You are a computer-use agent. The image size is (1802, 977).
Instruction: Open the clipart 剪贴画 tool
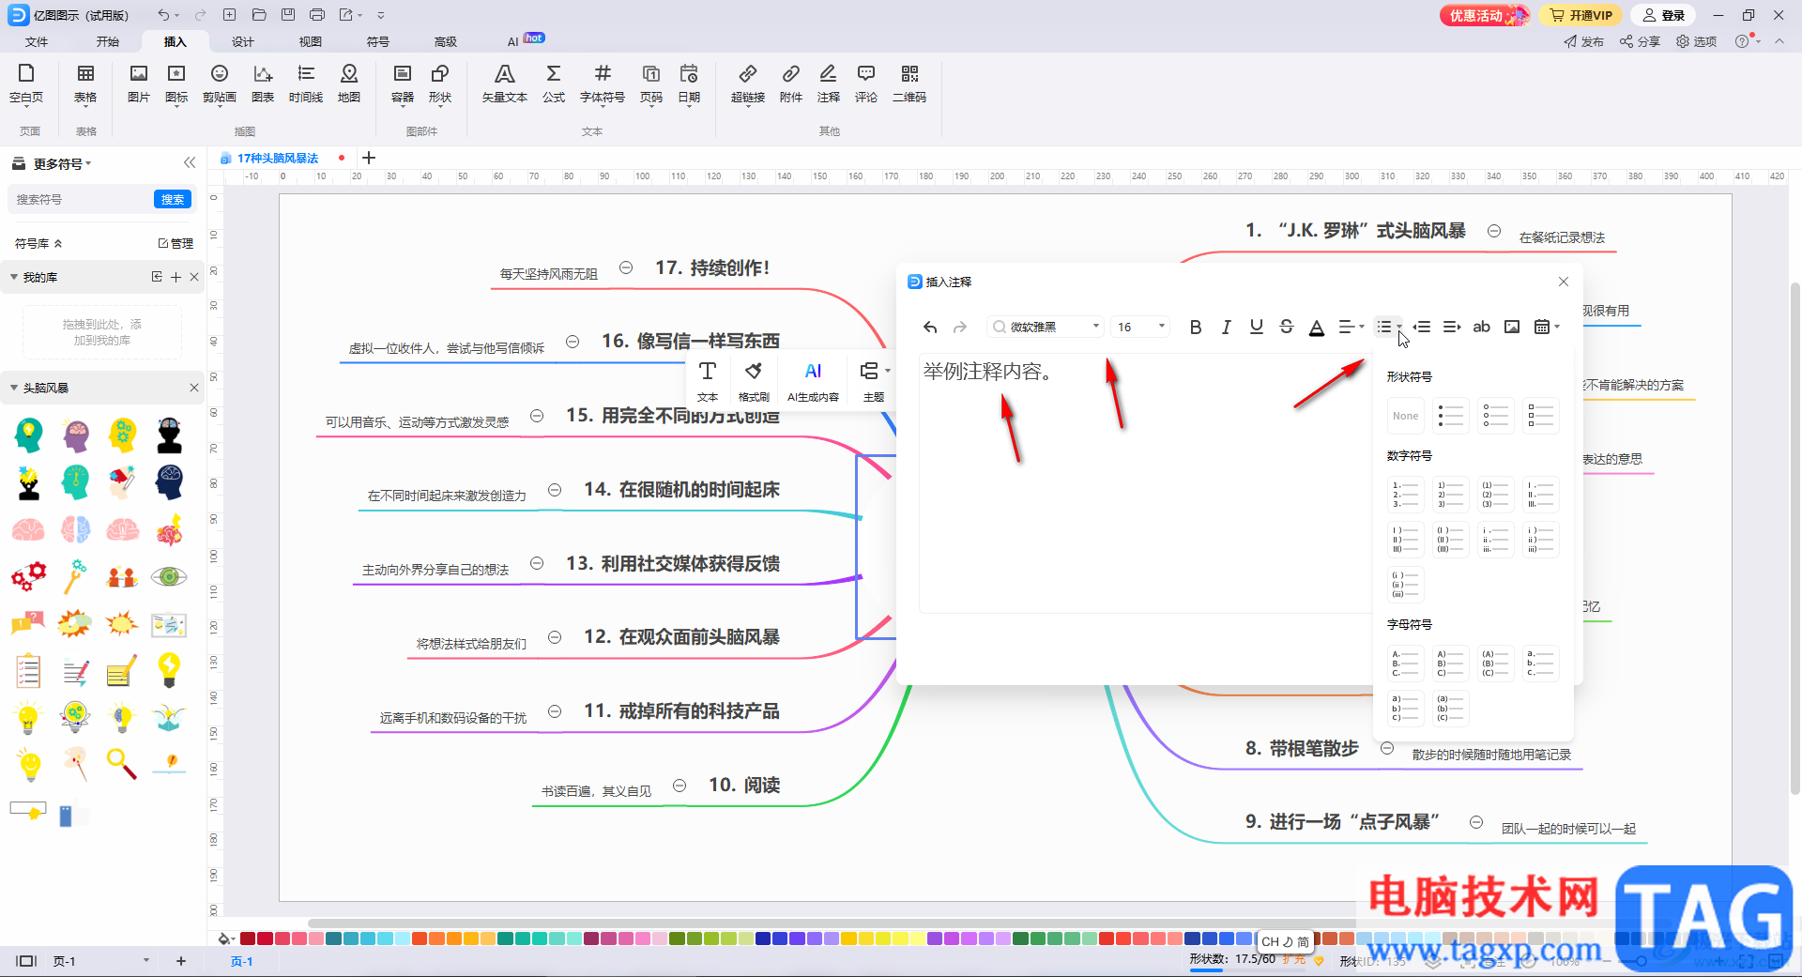220,83
